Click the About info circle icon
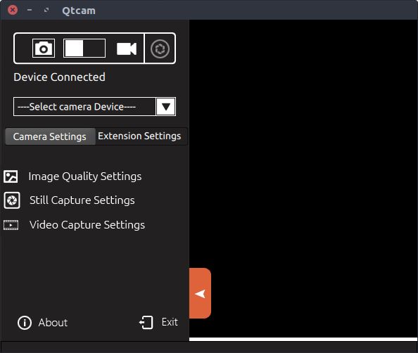Image resolution: width=418 pixels, height=353 pixels. (x=25, y=323)
